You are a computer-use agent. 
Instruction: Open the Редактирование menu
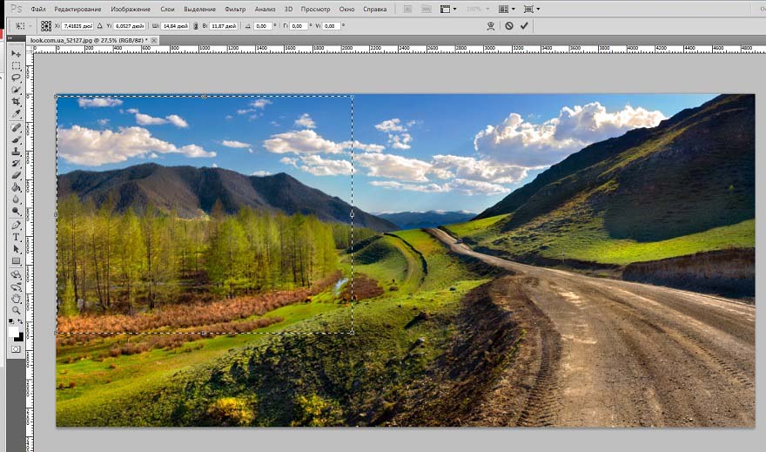[x=78, y=10]
